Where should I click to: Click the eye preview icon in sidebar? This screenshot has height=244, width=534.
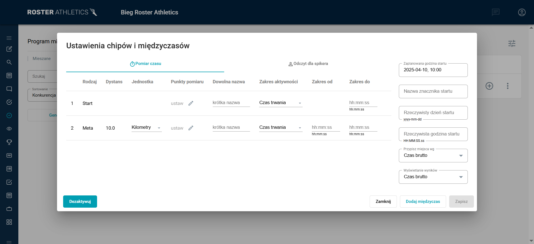pyautogui.click(x=9, y=129)
